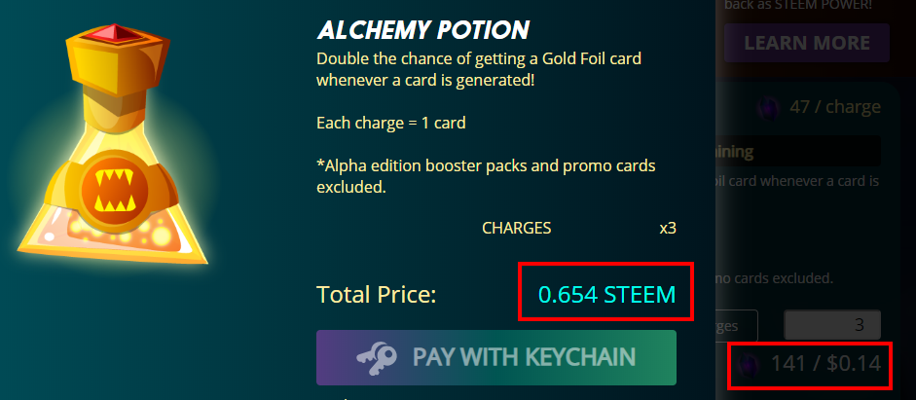Click the key icon on the keychain button
Viewport: 916px width, 400px height.
[376, 357]
